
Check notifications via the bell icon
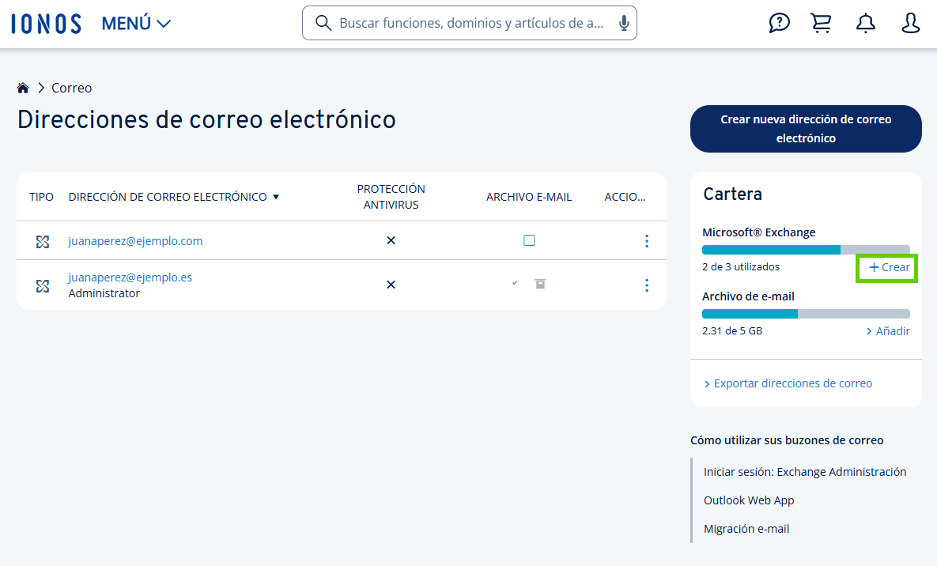coord(865,23)
